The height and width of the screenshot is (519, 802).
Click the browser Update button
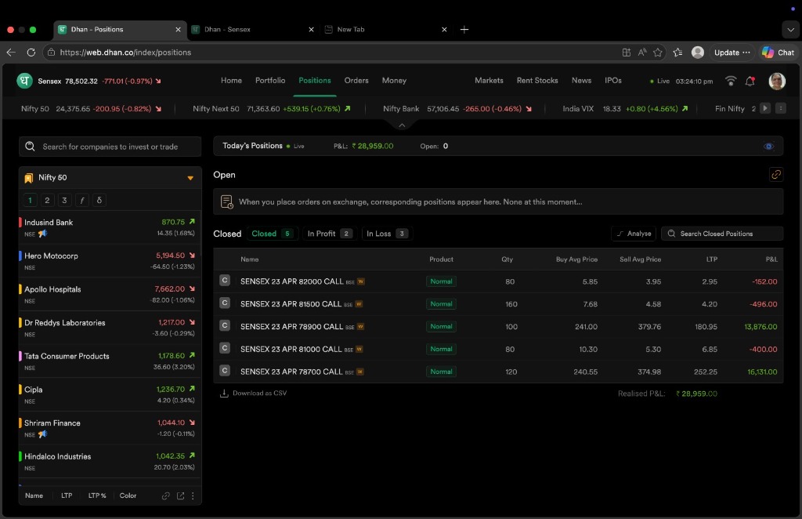point(732,53)
